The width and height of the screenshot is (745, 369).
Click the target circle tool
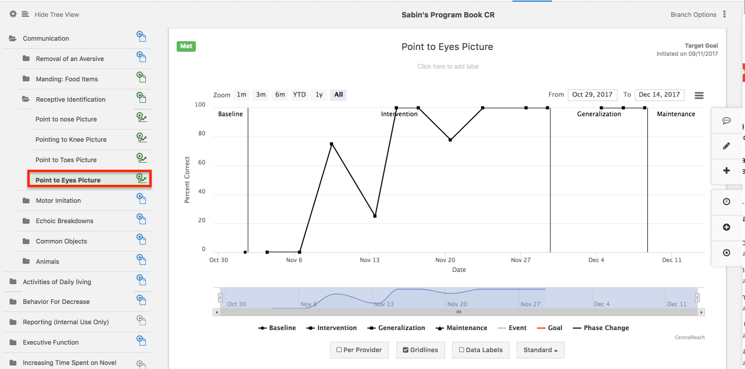(726, 253)
